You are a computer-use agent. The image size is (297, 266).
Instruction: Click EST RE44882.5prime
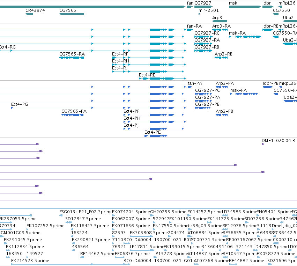pos(246,260)
